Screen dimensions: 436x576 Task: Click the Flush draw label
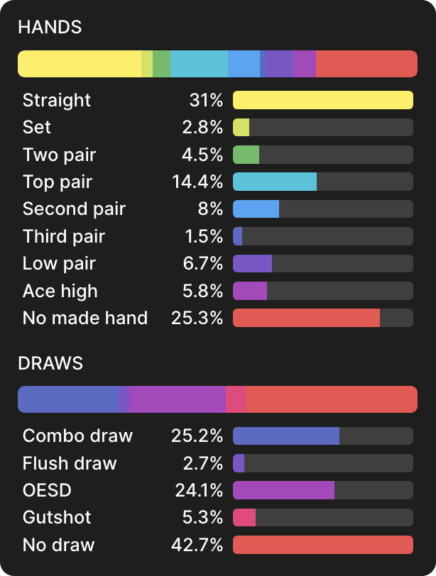coord(70,463)
